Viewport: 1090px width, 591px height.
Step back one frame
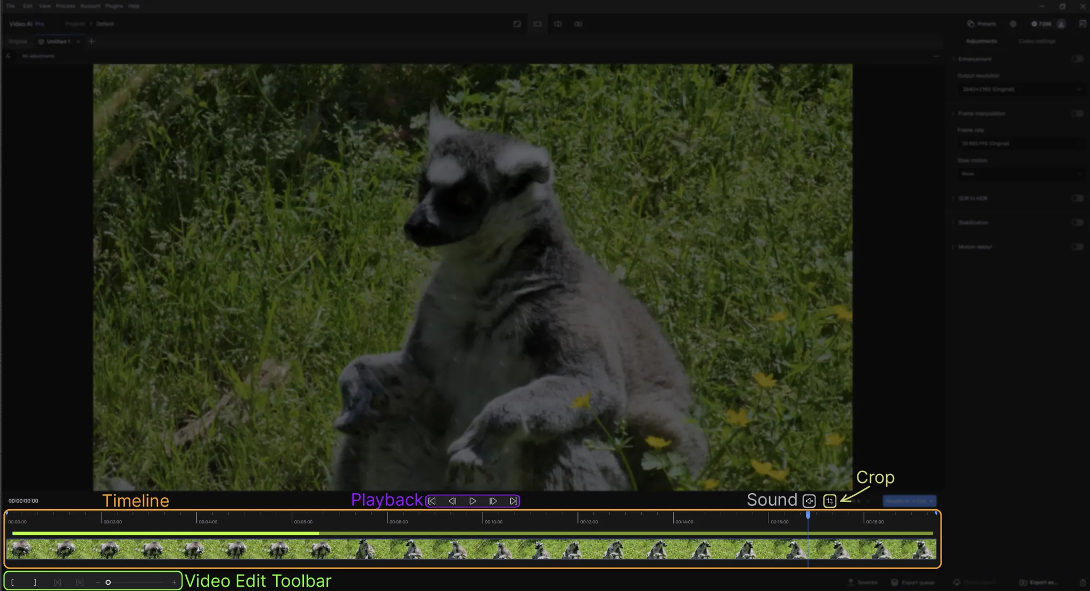click(x=452, y=501)
